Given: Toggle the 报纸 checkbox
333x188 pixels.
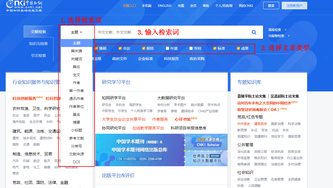Looking at the screenshot, I should click(144, 48).
